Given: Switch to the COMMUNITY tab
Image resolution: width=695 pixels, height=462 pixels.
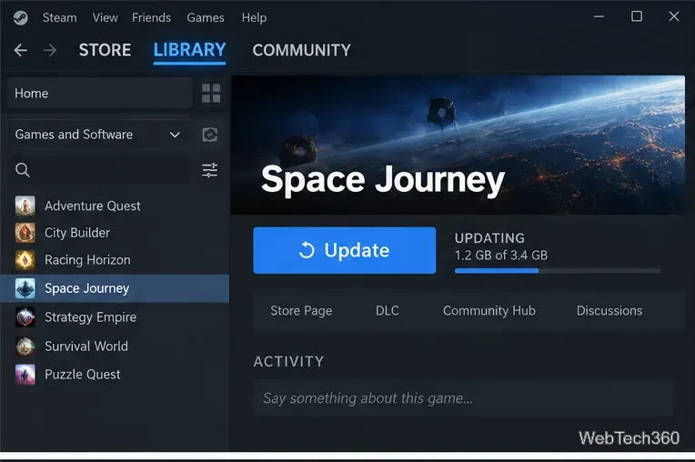Looking at the screenshot, I should click(301, 50).
